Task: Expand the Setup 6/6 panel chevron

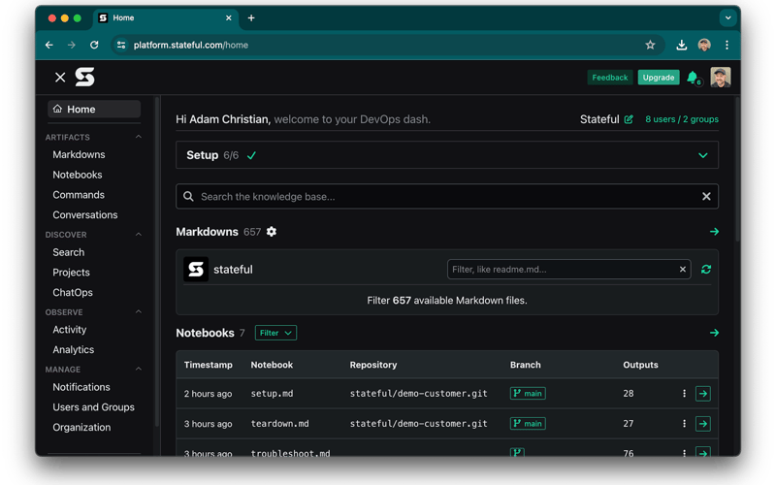Action: tap(702, 155)
